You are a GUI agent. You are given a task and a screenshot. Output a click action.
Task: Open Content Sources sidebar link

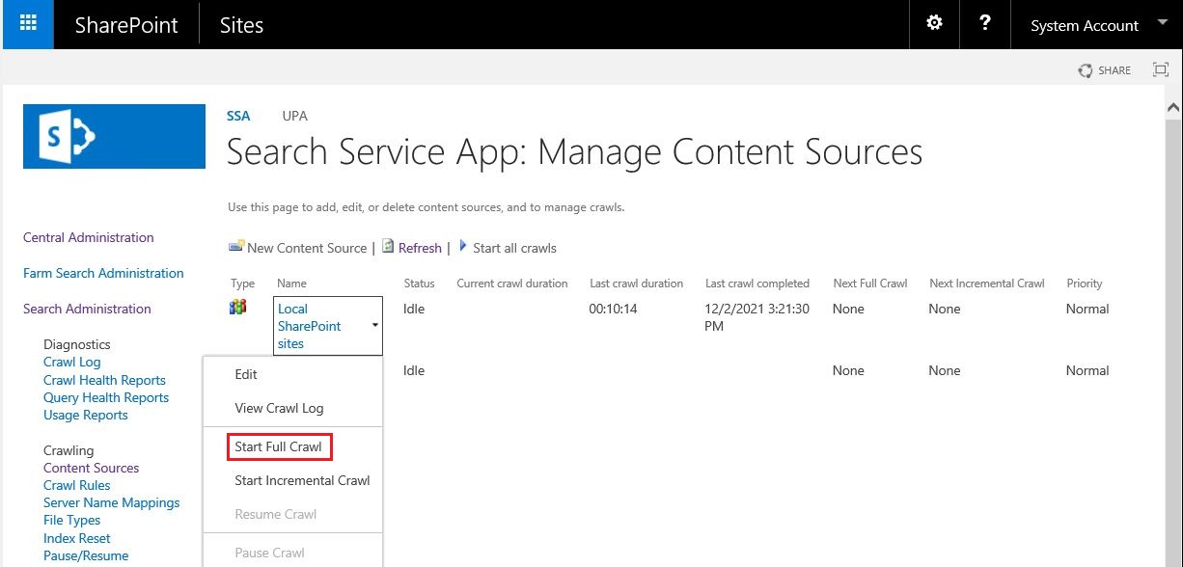[91, 468]
